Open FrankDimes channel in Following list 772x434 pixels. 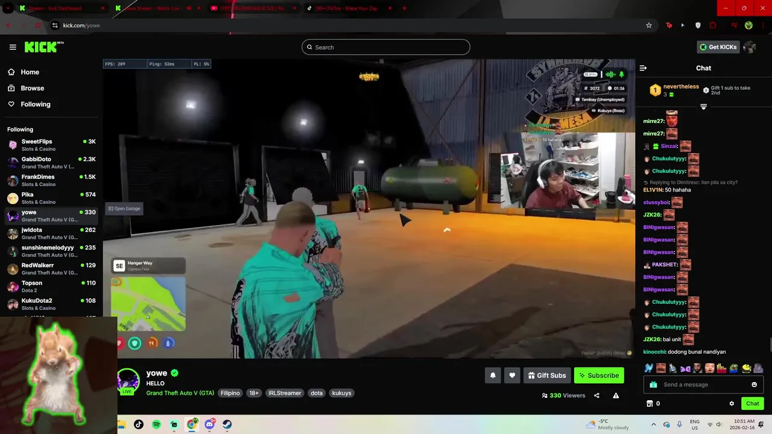tap(51, 180)
